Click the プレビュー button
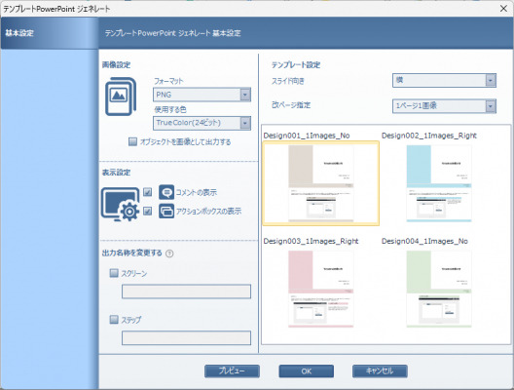Viewport: 514px width, 390px height. point(232,371)
